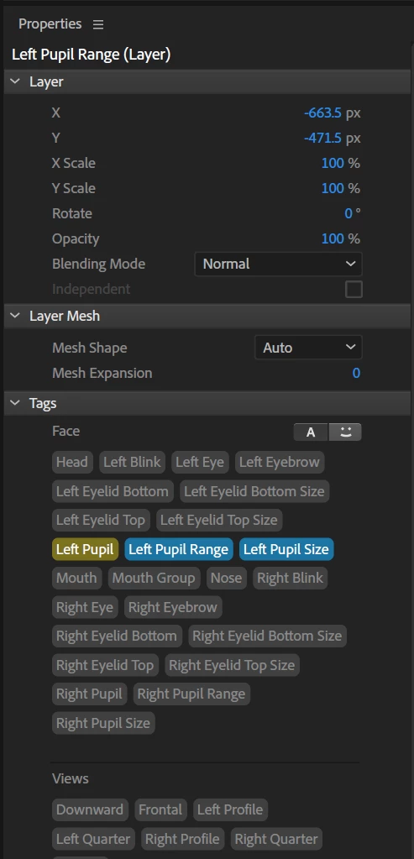Viewport: 414px width, 859px height.
Task: Select the Right Quarter view tag
Action: [x=276, y=839]
